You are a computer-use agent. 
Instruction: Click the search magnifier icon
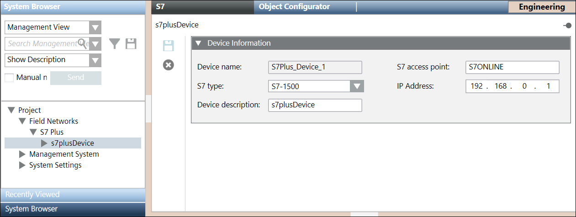click(82, 43)
